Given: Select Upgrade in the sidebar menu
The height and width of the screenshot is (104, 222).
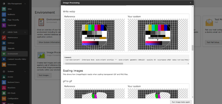Looking at the screenshot, I should click(x=11, y=49).
